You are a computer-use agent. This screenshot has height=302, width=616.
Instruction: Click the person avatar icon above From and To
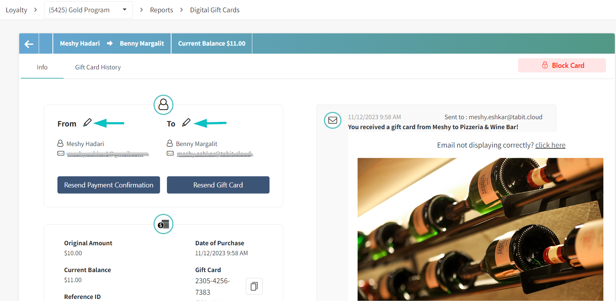click(x=163, y=105)
